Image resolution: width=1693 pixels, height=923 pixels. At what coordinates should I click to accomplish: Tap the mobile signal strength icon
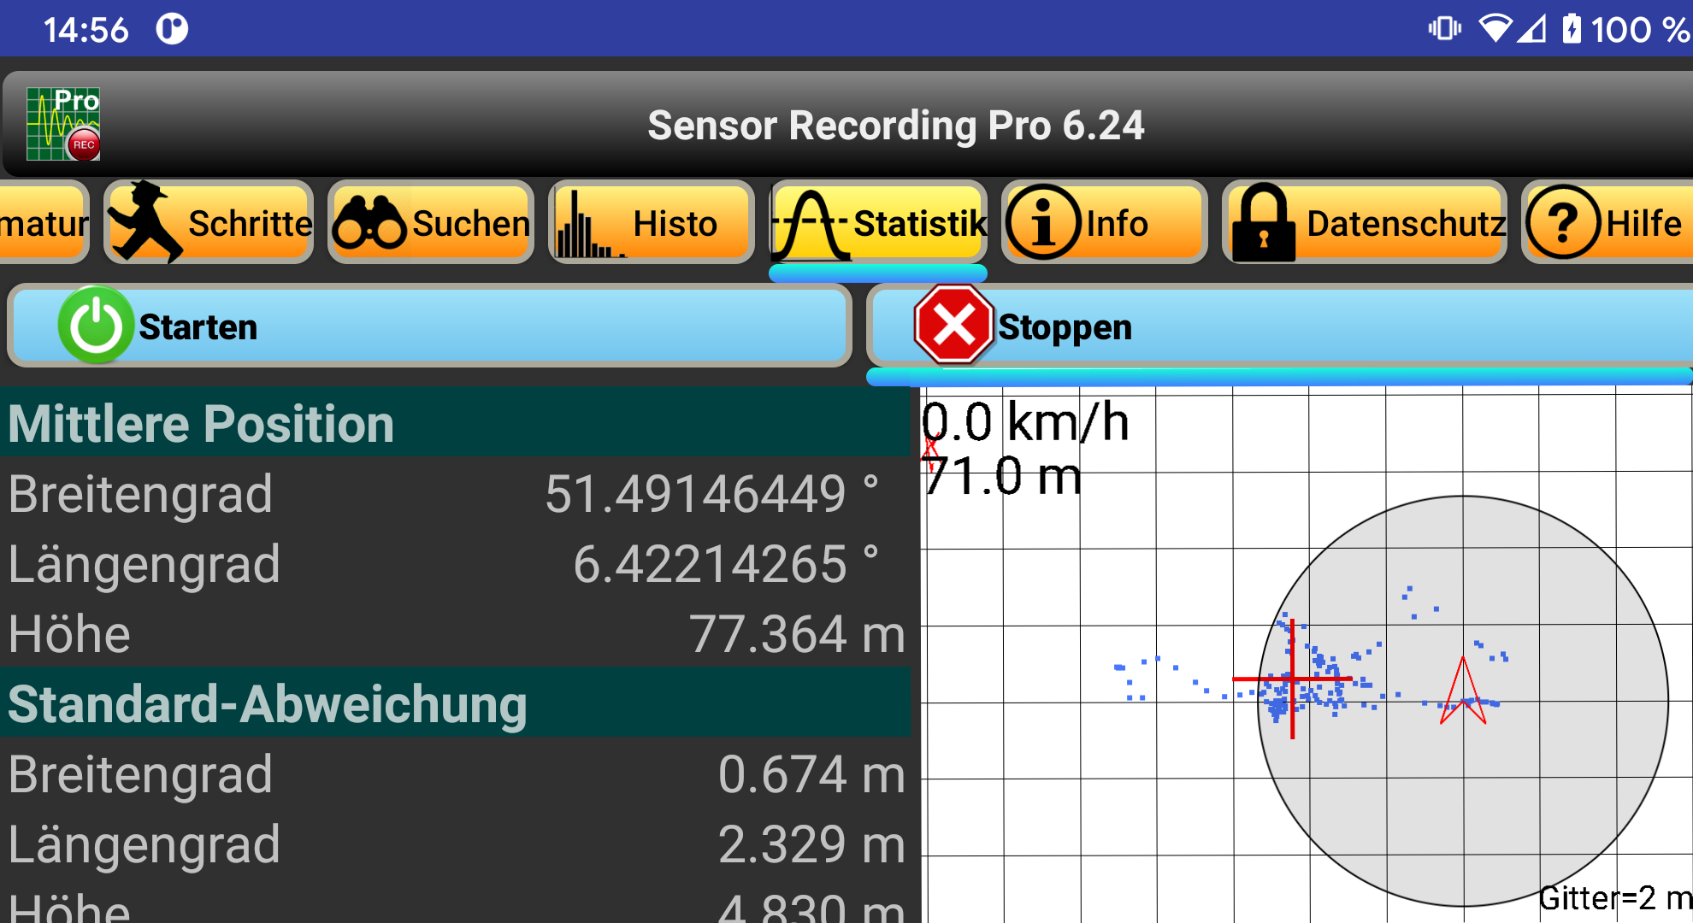coord(1532,29)
